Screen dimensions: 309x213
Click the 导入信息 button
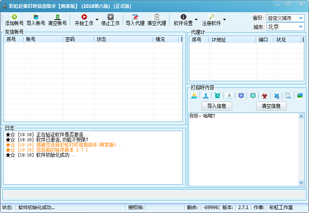click(x=216, y=106)
